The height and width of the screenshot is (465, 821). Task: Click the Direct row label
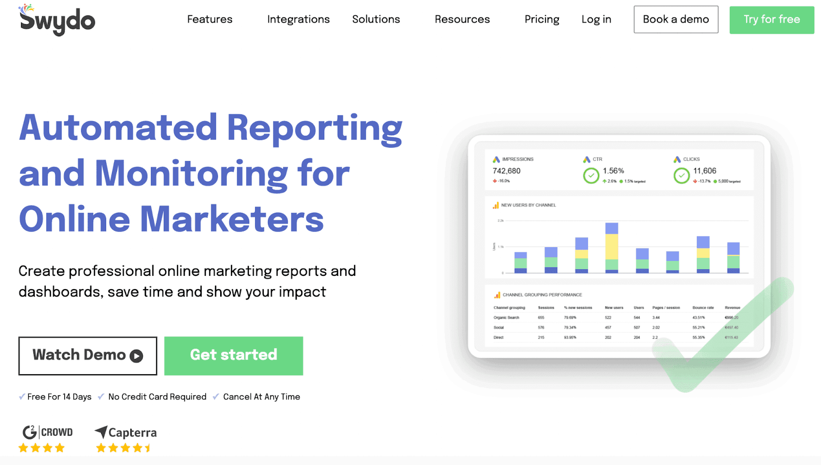[x=499, y=337]
